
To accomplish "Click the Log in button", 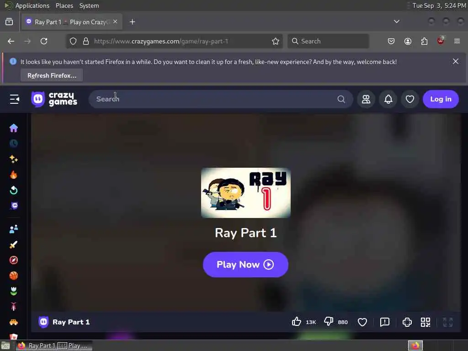I will tap(441, 99).
